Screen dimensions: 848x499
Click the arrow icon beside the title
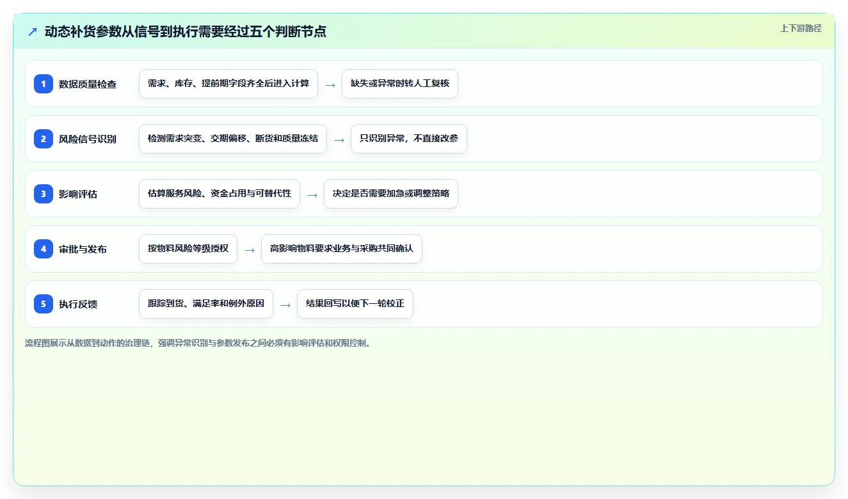click(33, 32)
